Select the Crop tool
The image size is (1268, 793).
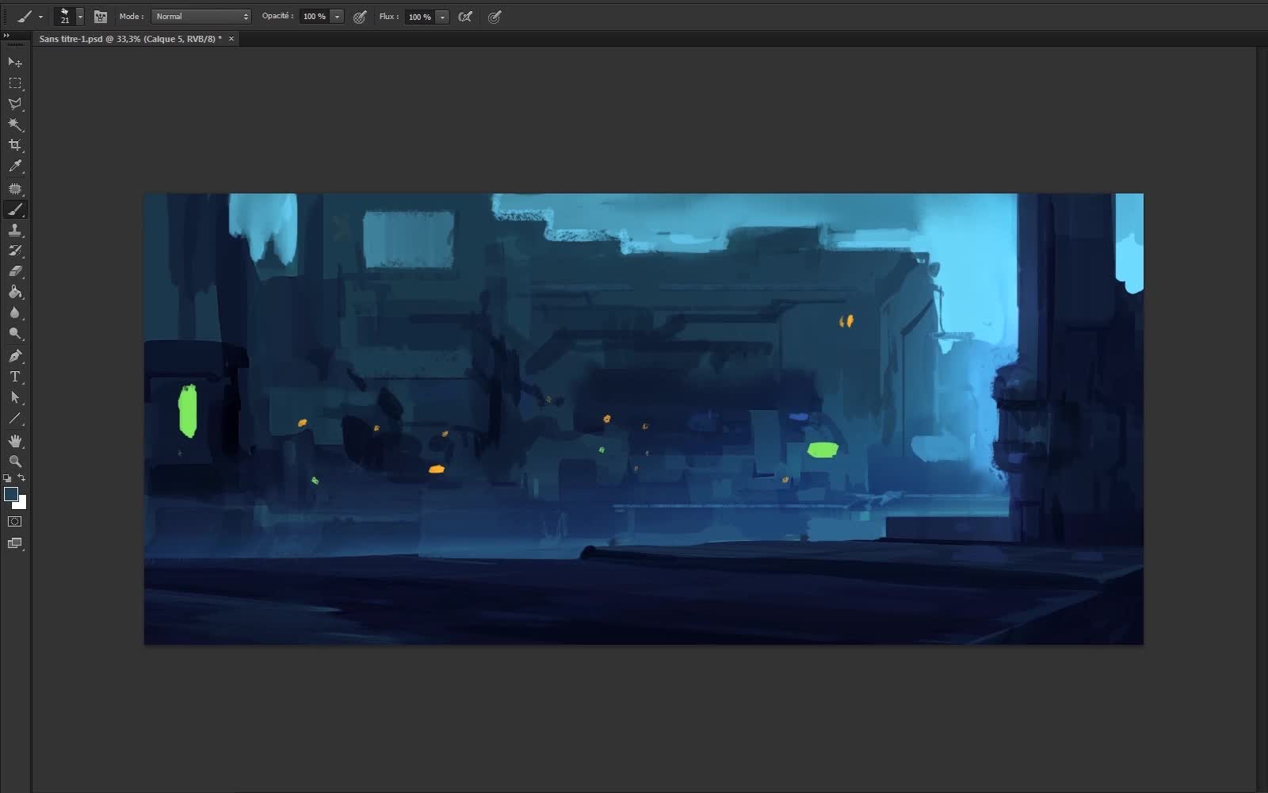tap(15, 144)
